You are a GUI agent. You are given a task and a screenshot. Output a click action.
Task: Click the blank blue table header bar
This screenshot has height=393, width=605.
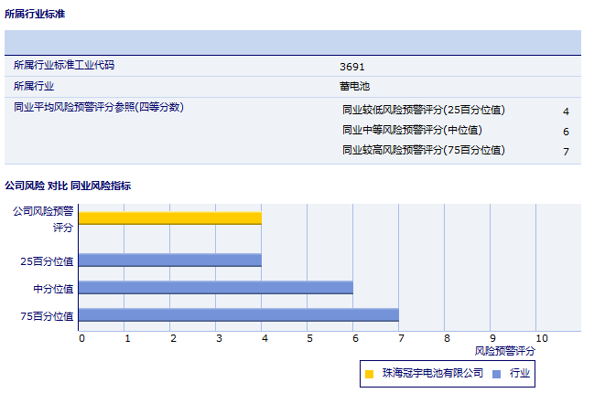click(293, 43)
